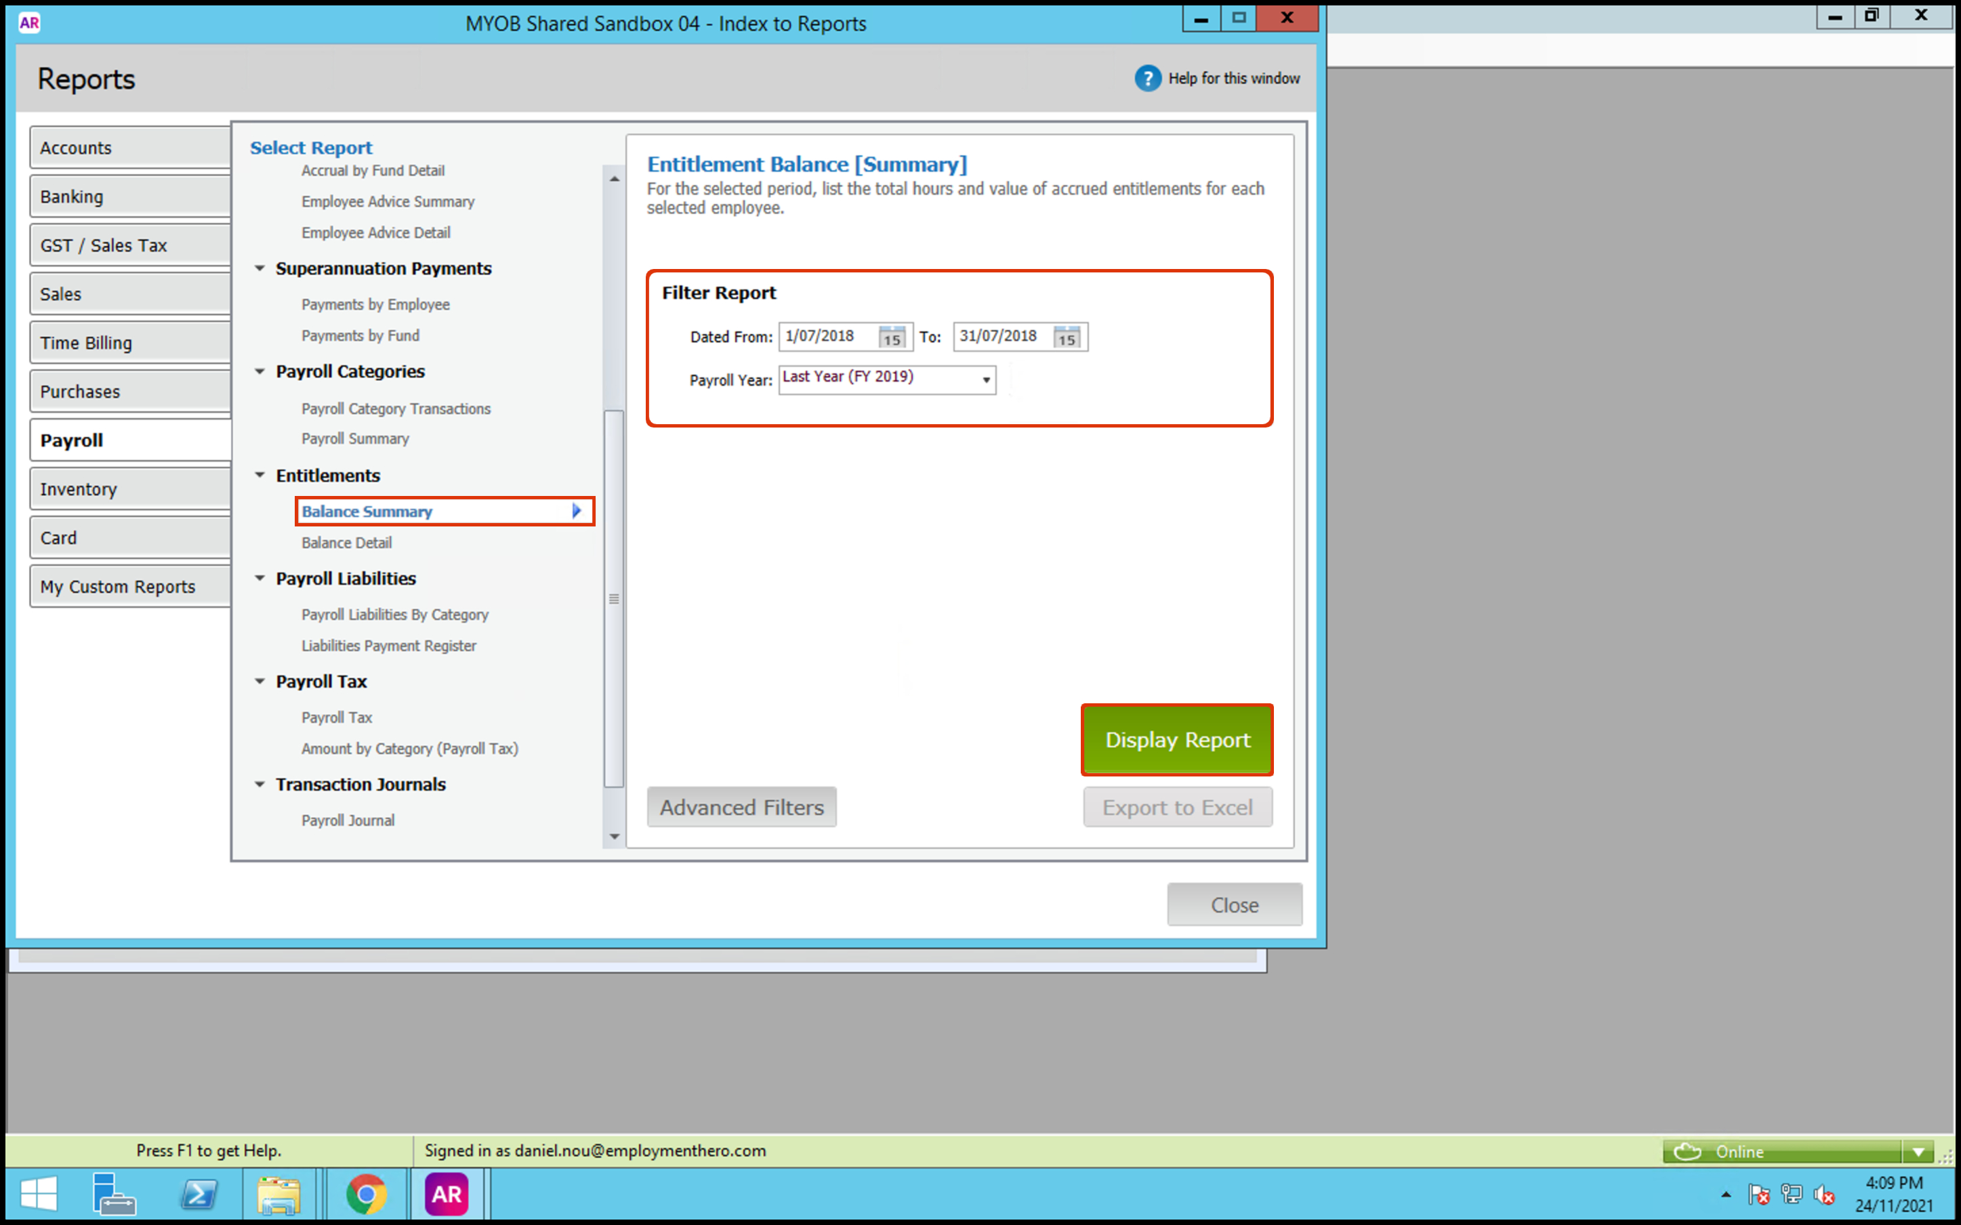
Task: Switch to the Accounts reports tab
Action: 129,148
